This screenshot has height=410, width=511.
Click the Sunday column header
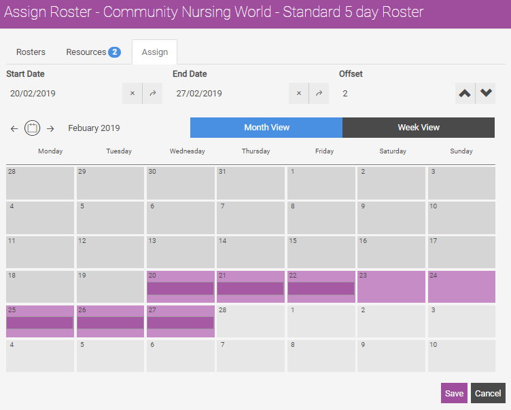(x=461, y=151)
